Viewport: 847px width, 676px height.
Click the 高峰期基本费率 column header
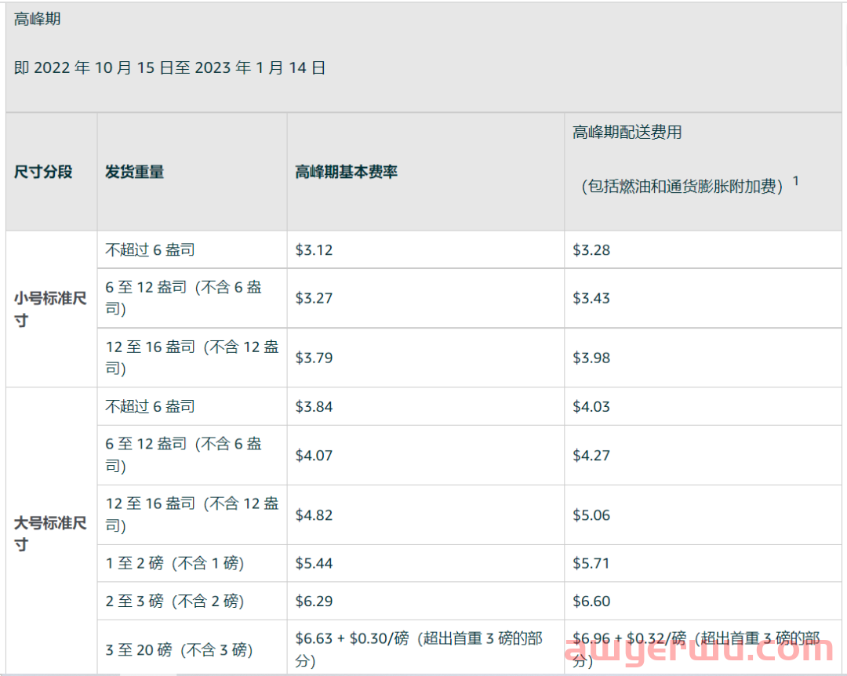point(346,172)
